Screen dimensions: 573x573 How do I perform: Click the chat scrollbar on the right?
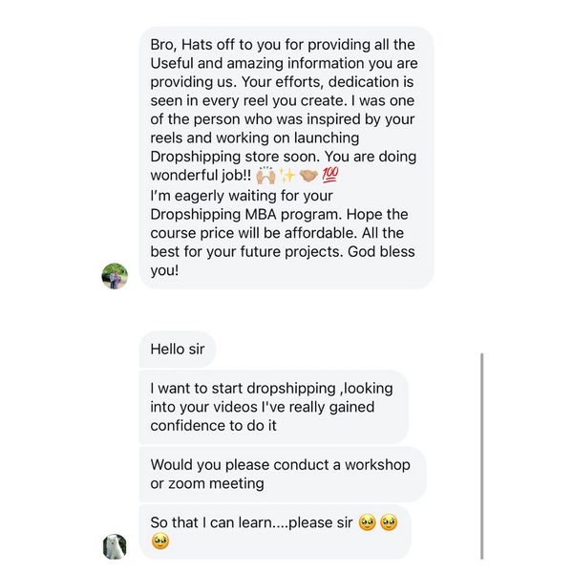click(481, 456)
